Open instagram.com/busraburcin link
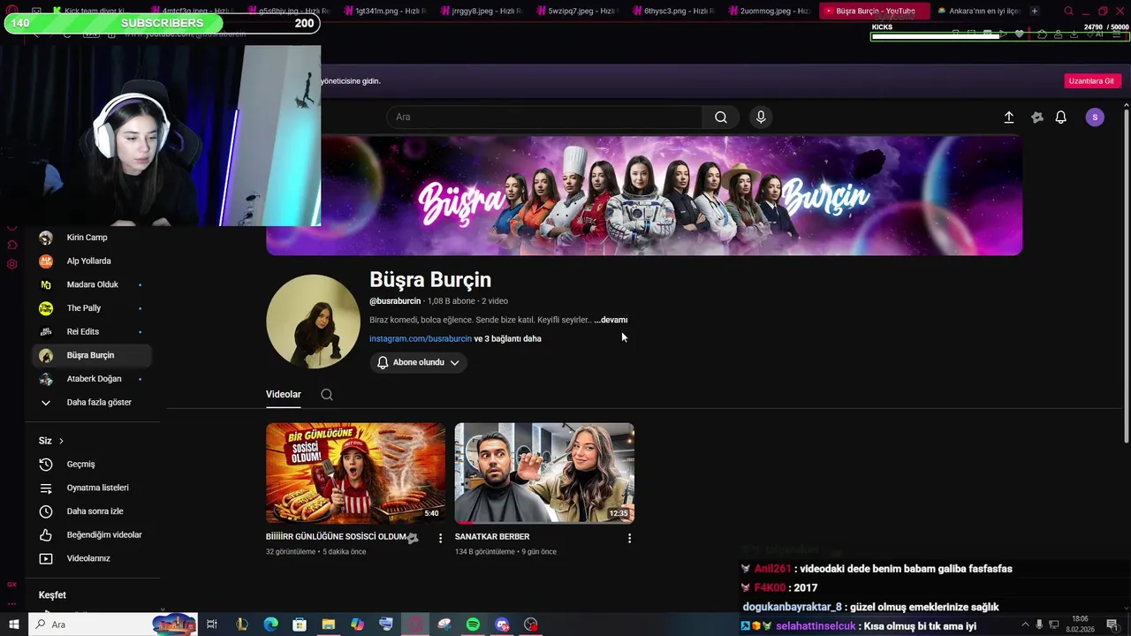The image size is (1131, 636). (x=421, y=338)
